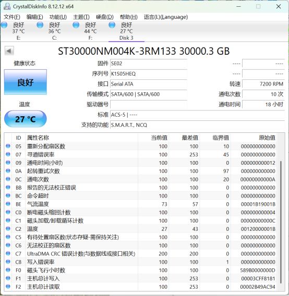This screenshot has width=289, height=296.
Task: Open the 硬盘(D) menu
Action: pyautogui.click(x=105, y=17)
